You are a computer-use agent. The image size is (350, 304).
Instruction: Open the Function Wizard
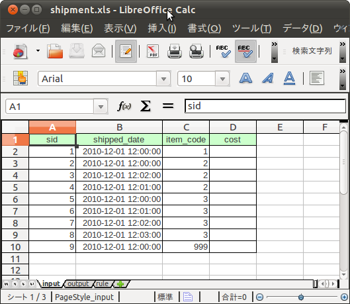pos(124,107)
